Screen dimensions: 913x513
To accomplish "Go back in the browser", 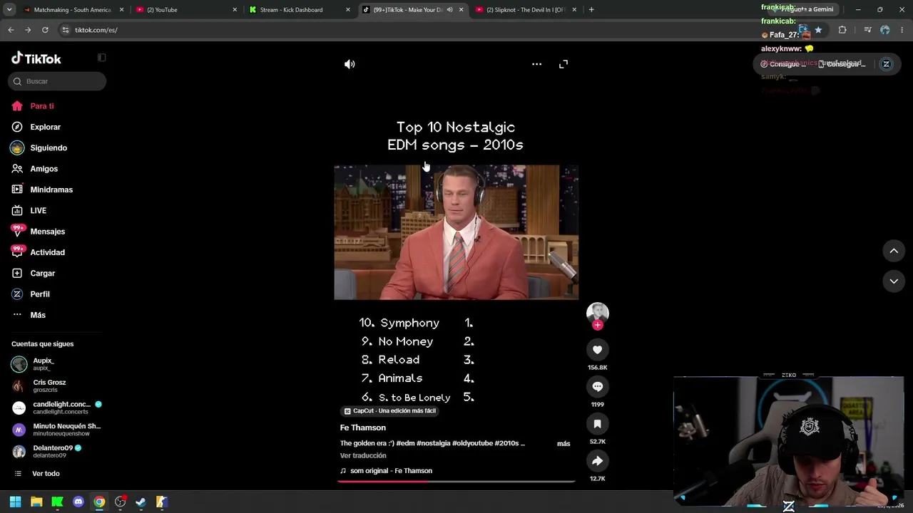I will tap(11, 30).
